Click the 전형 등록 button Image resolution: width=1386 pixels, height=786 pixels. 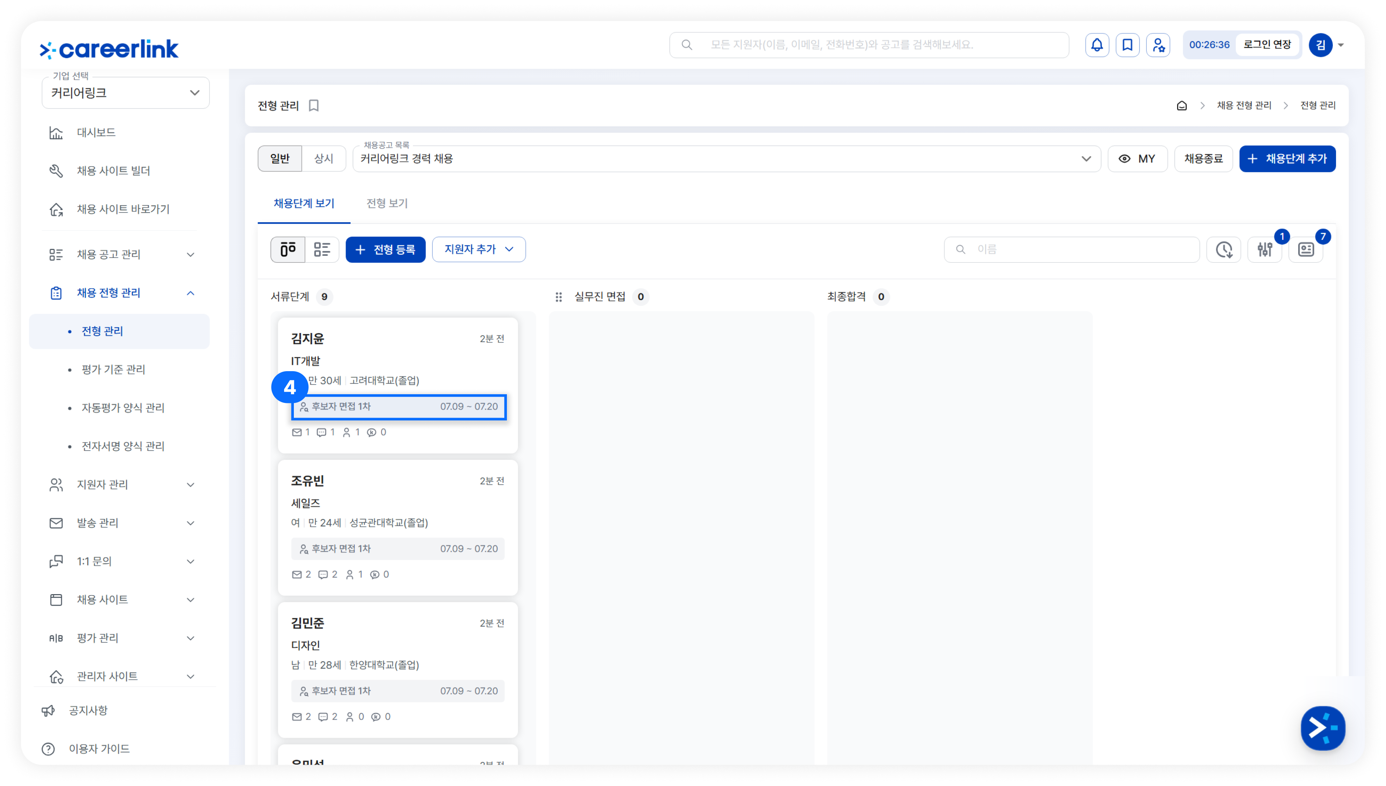pyautogui.click(x=385, y=250)
